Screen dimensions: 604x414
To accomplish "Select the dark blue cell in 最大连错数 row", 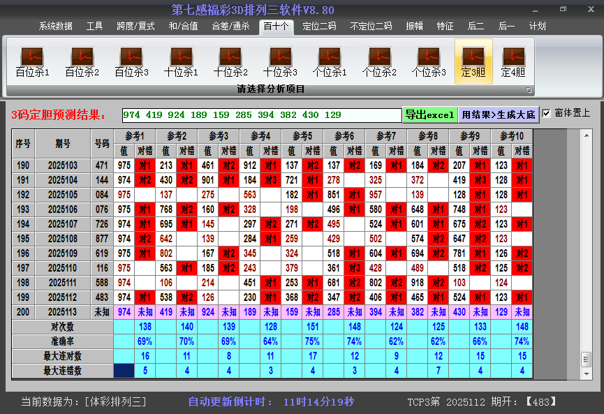I will tap(124, 371).
